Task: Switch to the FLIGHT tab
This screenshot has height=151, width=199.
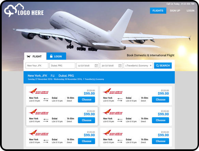Action: 35,56
